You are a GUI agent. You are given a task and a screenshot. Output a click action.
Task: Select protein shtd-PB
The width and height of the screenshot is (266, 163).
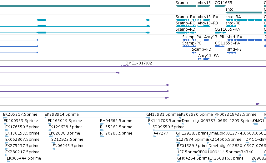click(x=234, y=49)
